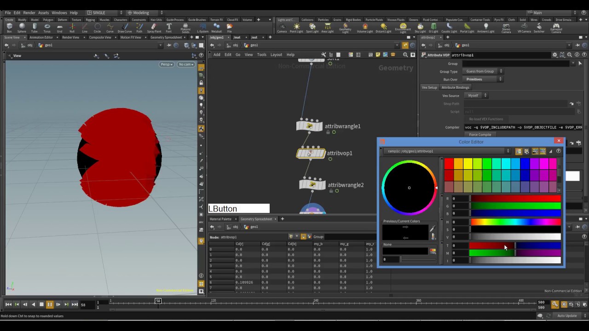Adjust the R red slider in Color Editor
Screen dimensions: 589x331
(515, 199)
